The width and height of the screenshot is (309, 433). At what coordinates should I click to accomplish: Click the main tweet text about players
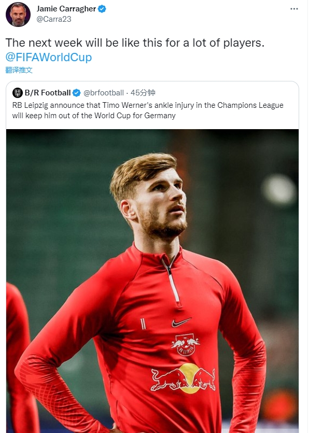tap(135, 43)
